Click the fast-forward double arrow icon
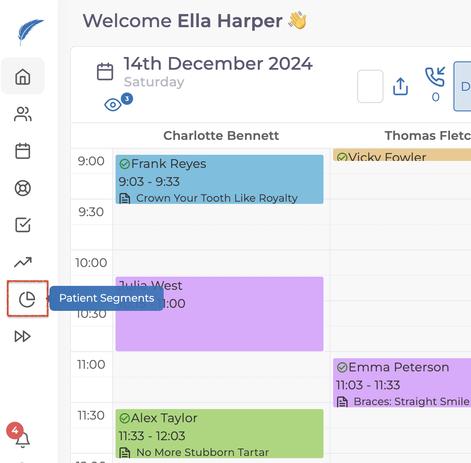471x463 pixels. point(23,336)
